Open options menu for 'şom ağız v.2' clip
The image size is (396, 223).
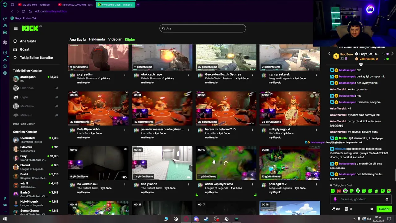click(x=316, y=184)
